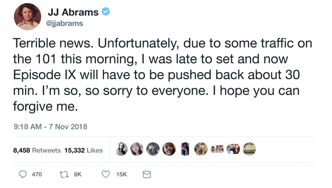
Task: Click the last liker avatar
Action: [249, 149]
